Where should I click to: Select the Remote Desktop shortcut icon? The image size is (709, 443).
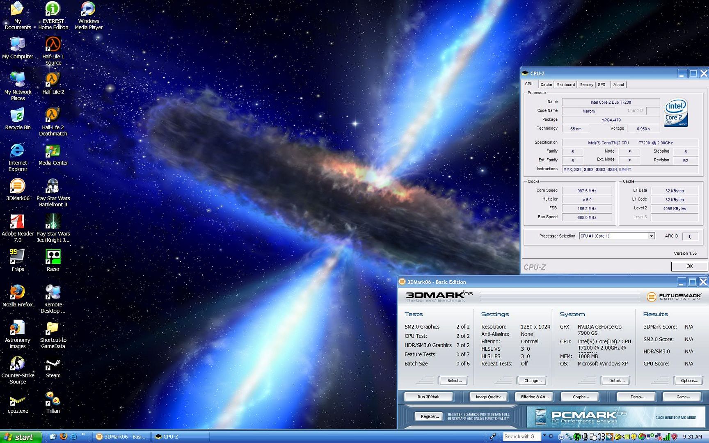coord(53,299)
